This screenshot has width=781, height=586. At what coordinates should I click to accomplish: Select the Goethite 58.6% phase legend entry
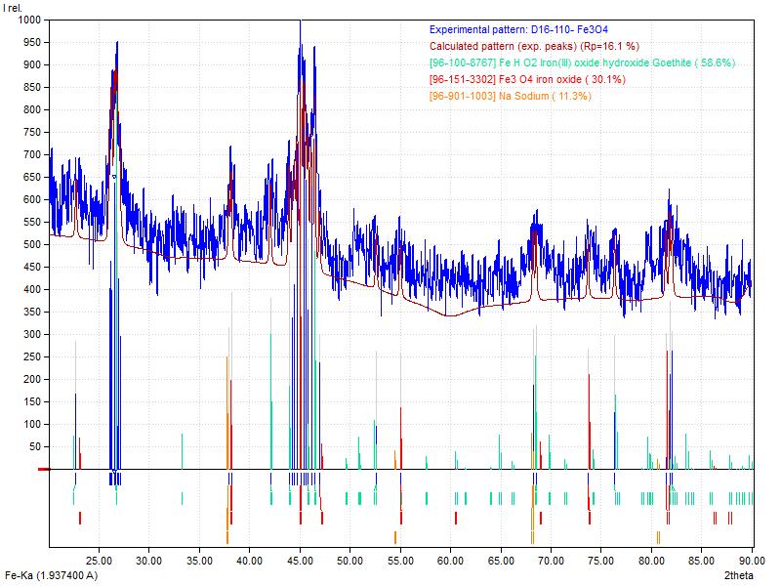[x=582, y=63]
